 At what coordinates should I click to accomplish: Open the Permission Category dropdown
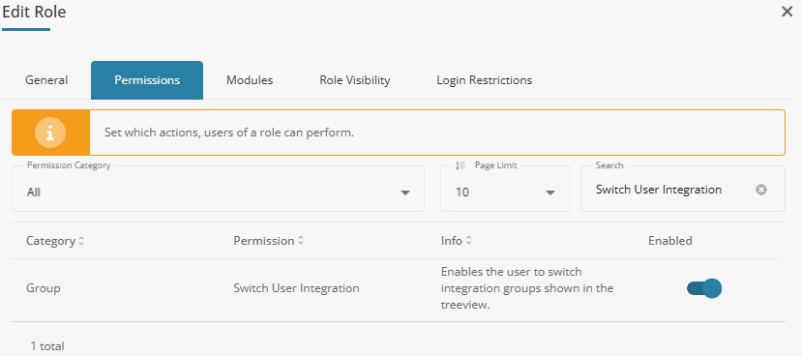(x=219, y=189)
